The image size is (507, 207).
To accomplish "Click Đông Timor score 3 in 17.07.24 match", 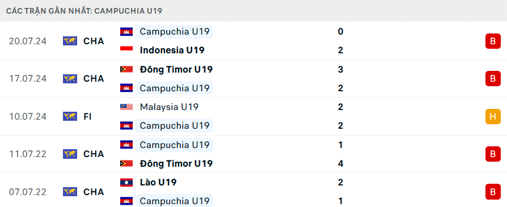I will (340, 70).
